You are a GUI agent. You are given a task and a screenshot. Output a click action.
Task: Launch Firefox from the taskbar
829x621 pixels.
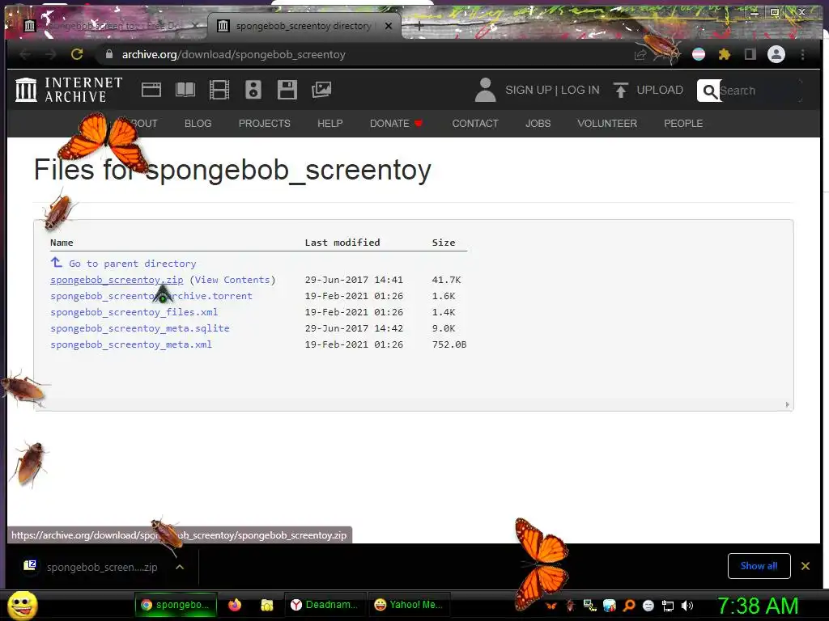[x=235, y=605]
